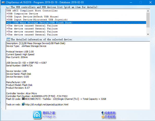Click the Description line in details
Screen dimensions: 155x121
coord(36,43)
